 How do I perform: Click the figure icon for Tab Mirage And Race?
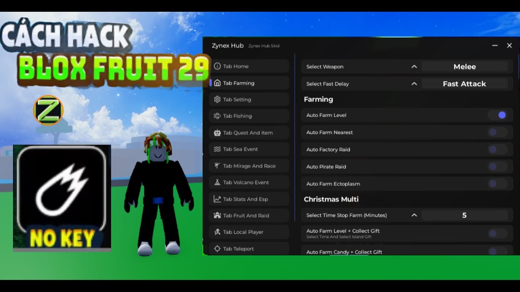217,165
